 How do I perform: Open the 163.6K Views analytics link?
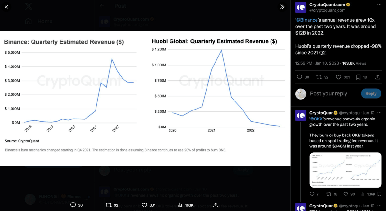coord(354,63)
